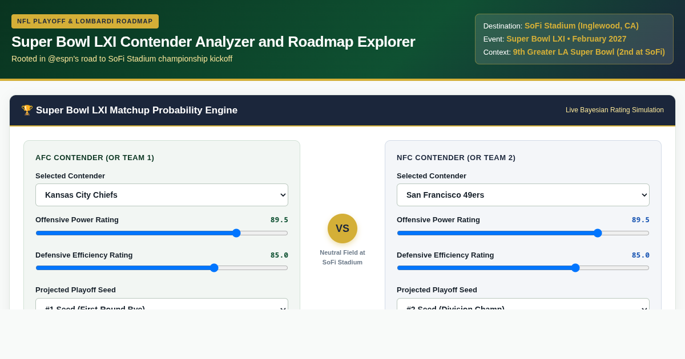Click AFC offensive rating value 89.5
Screen dimensions: 685x359
click(x=279, y=220)
